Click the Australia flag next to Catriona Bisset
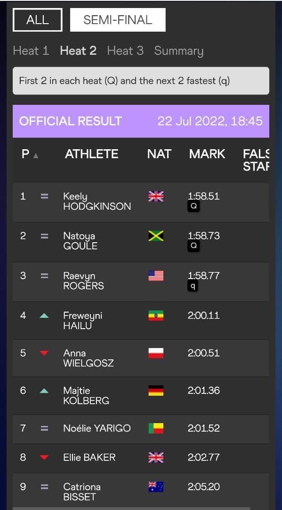Viewport: 282px width, 510px height. tap(156, 487)
